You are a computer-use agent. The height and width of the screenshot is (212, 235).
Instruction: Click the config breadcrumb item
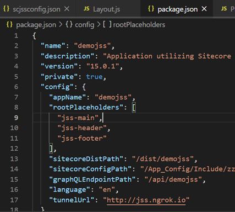click(x=85, y=25)
